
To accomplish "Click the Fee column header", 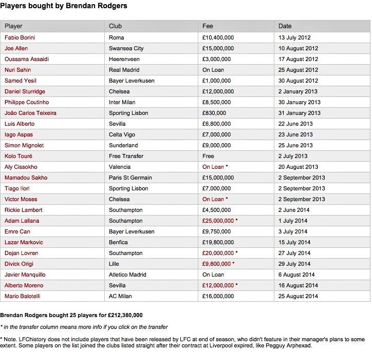I will coord(208,26).
